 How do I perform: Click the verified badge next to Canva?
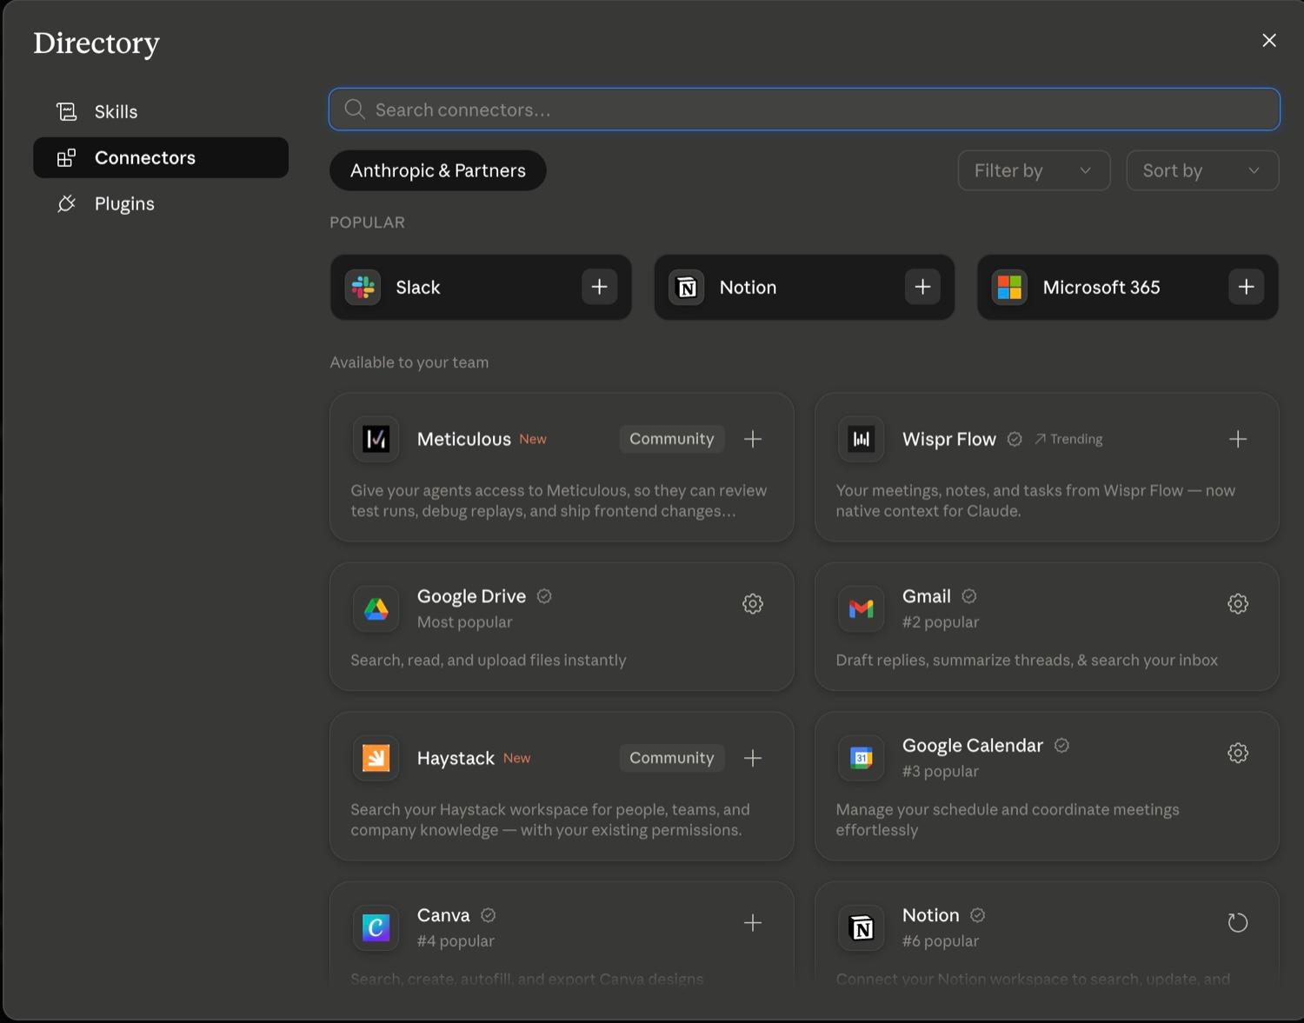489,914
